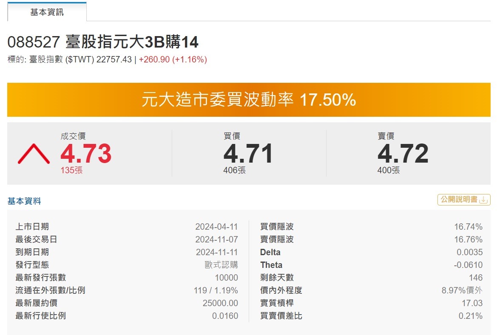Click the 最新行使比例 value 0.0160
This screenshot has width=497, height=335.
[x=225, y=316]
